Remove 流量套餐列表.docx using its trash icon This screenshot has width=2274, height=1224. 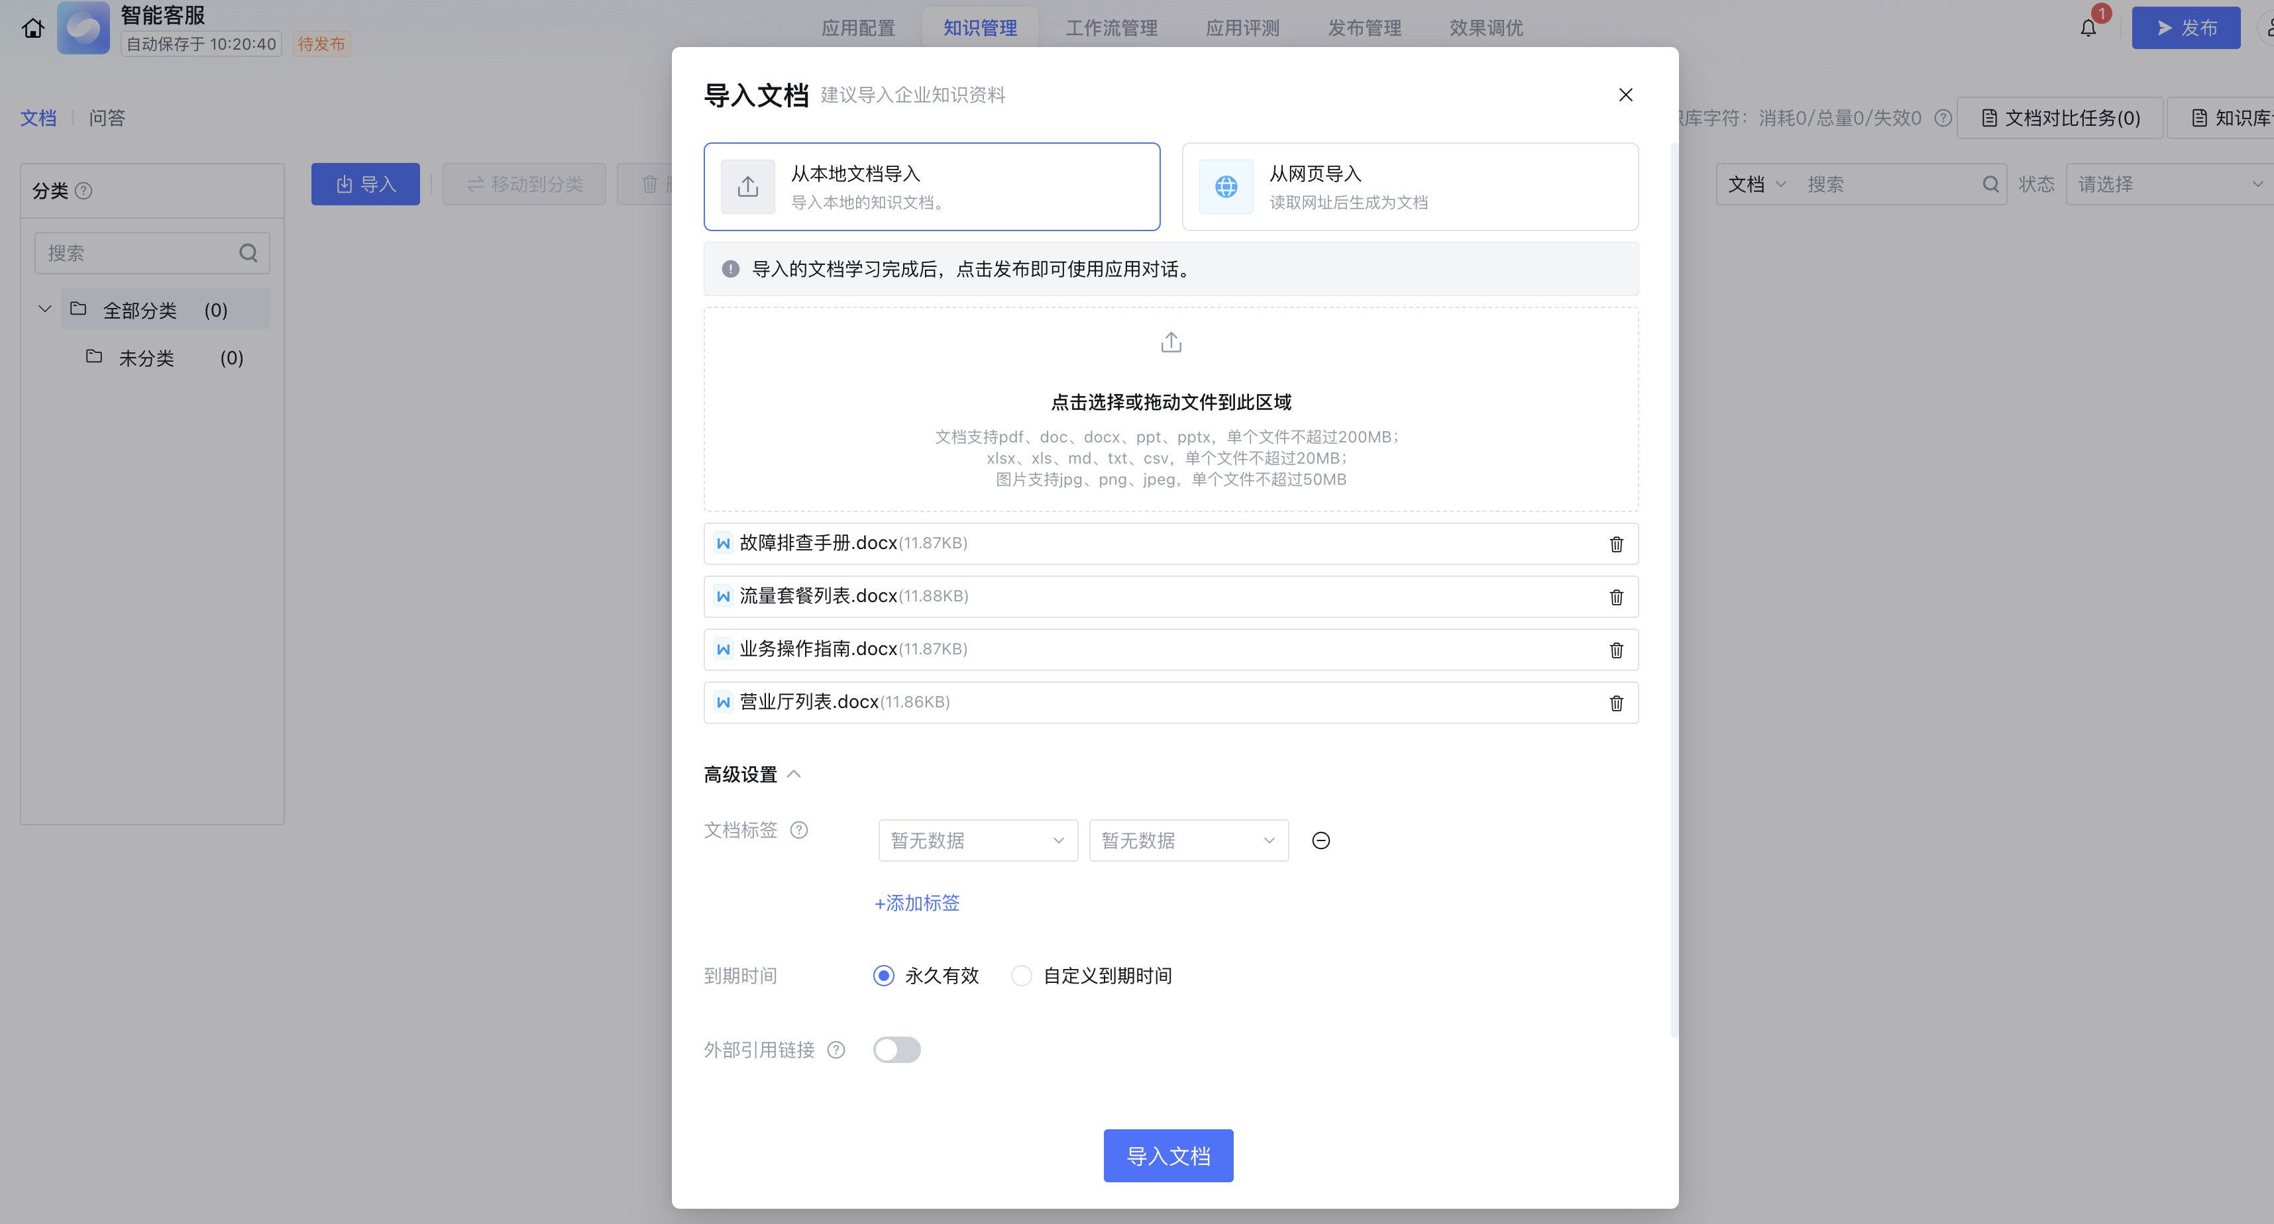pos(1615,597)
